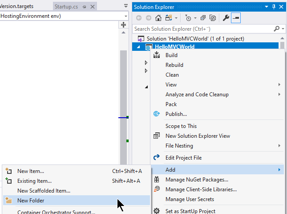Open the active files tab list dropdown
Image resolution: width=287 pixels, height=214 pixels.
click(126, 6)
